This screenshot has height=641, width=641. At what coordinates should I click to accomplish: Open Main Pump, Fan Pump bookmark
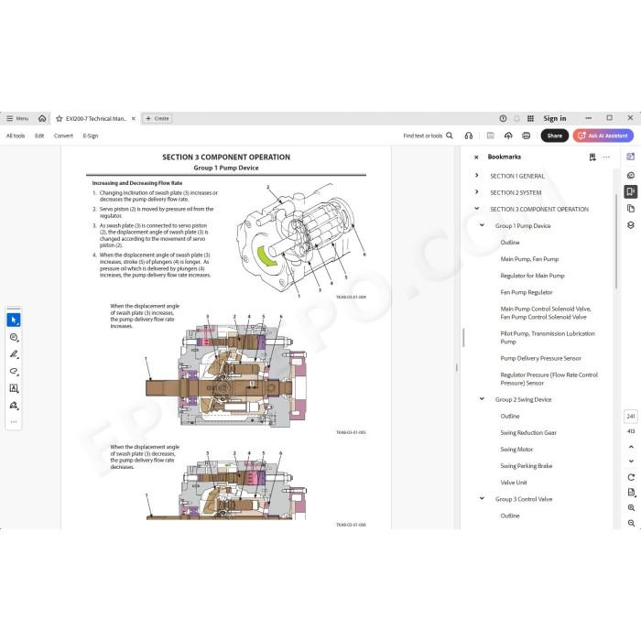pyautogui.click(x=529, y=259)
